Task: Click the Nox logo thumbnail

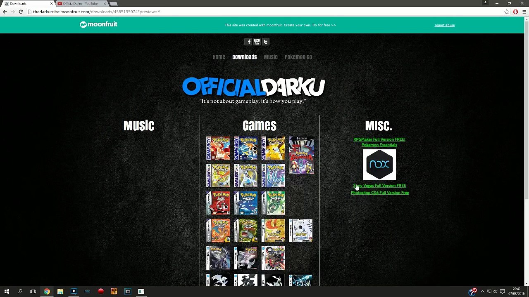Action: [x=379, y=165]
